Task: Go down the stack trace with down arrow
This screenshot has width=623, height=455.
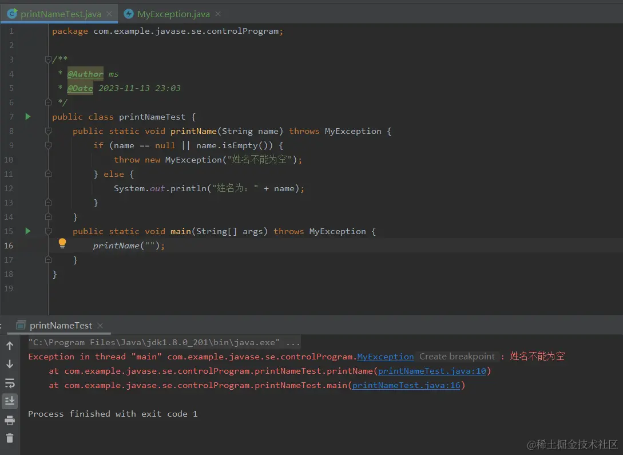Action: pyautogui.click(x=10, y=364)
